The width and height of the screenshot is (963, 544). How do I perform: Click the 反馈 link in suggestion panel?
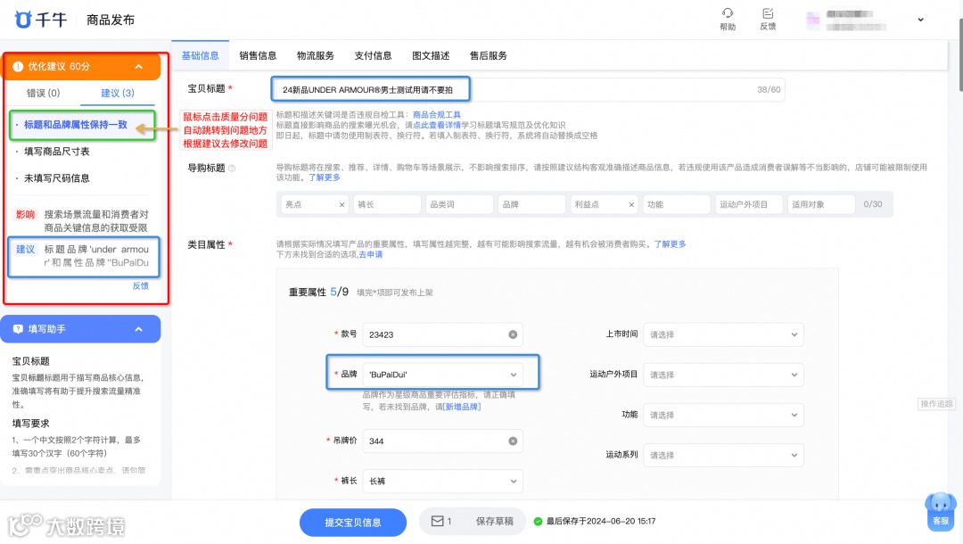click(141, 285)
